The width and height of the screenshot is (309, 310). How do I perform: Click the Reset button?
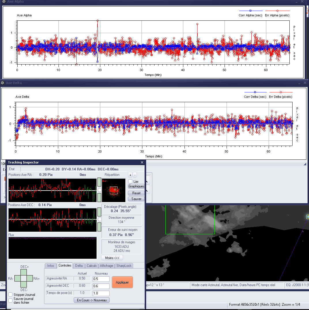click(x=136, y=193)
